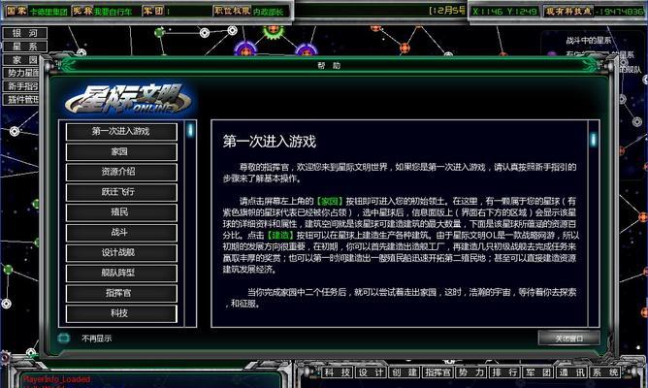Open 势力 in the bottom toolbar
Image resolution: width=648 pixels, height=388 pixels.
(471, 372)
